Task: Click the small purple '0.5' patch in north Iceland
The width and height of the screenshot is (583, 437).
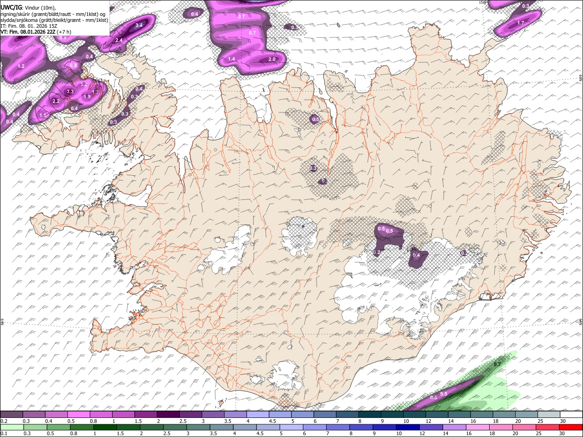Action: 315,119
